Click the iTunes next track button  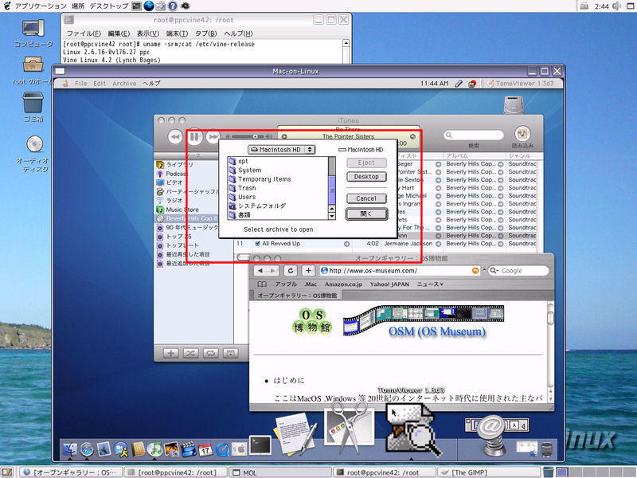coord(213,137)
